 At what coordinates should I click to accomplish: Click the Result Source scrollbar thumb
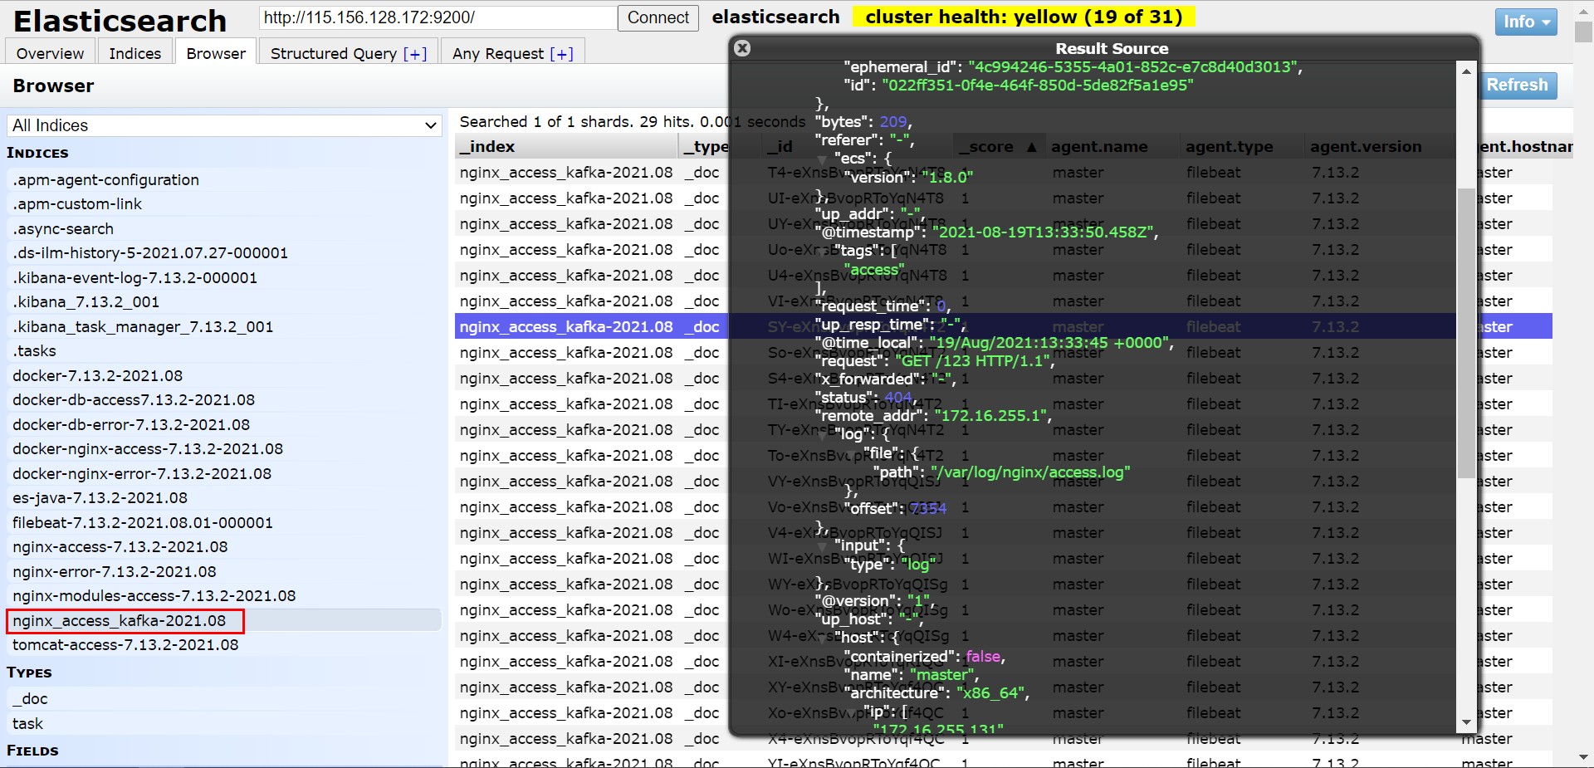click(1466, 332)
